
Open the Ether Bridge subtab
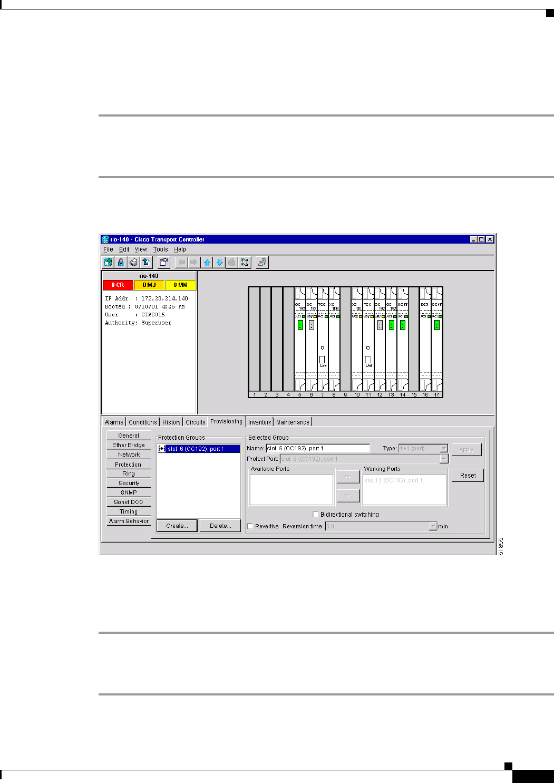click(129, 445)
